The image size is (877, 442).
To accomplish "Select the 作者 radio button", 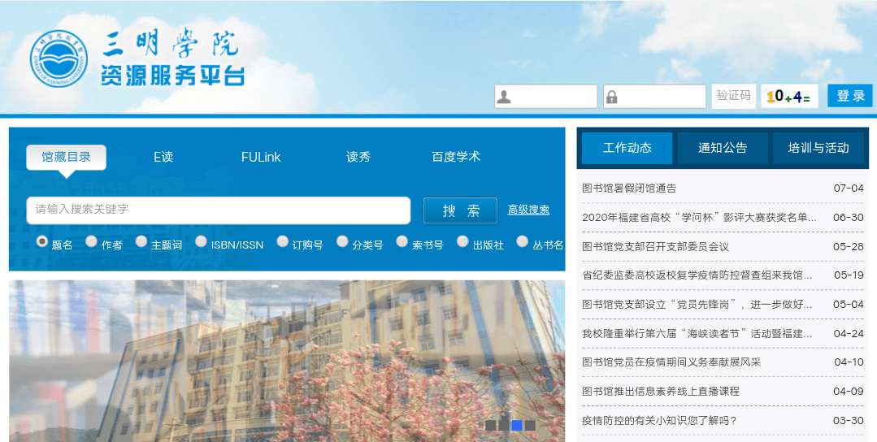I will (91, 241).
